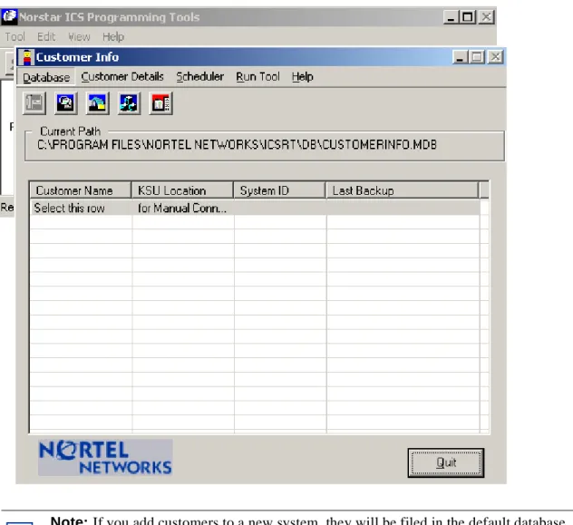The width and height of the screenshot is (573, 525).
Task: Close the Customer Info window
Action: [x=495, y=57]
